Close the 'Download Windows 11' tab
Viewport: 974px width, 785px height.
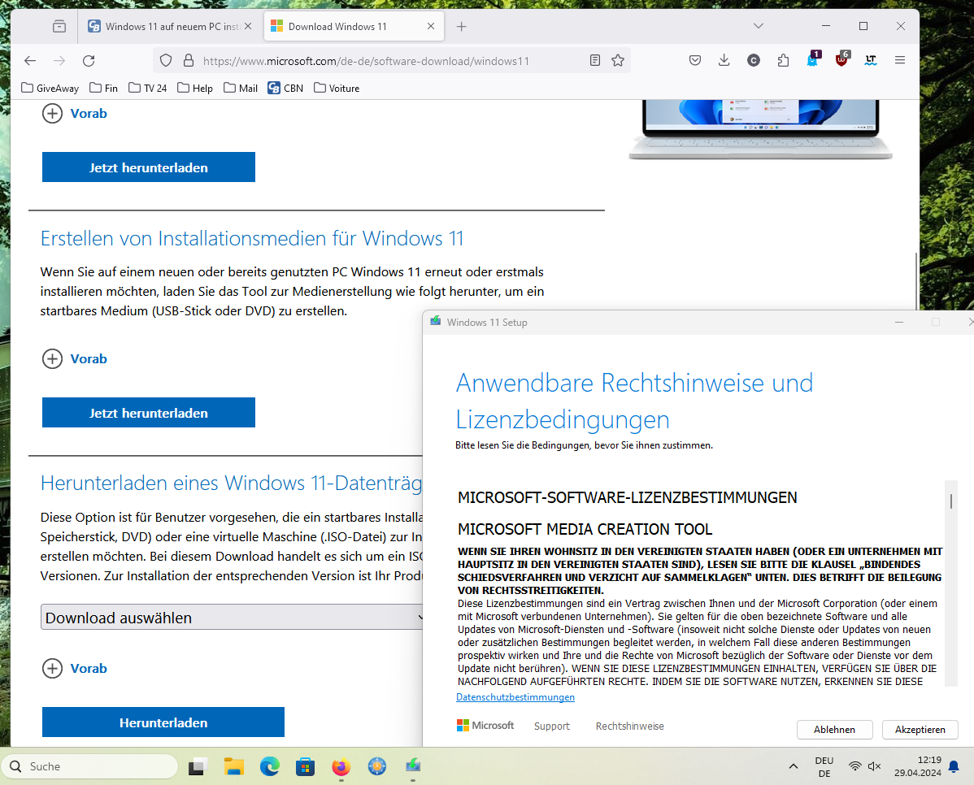pyautogui.click(x=431, y=26)
